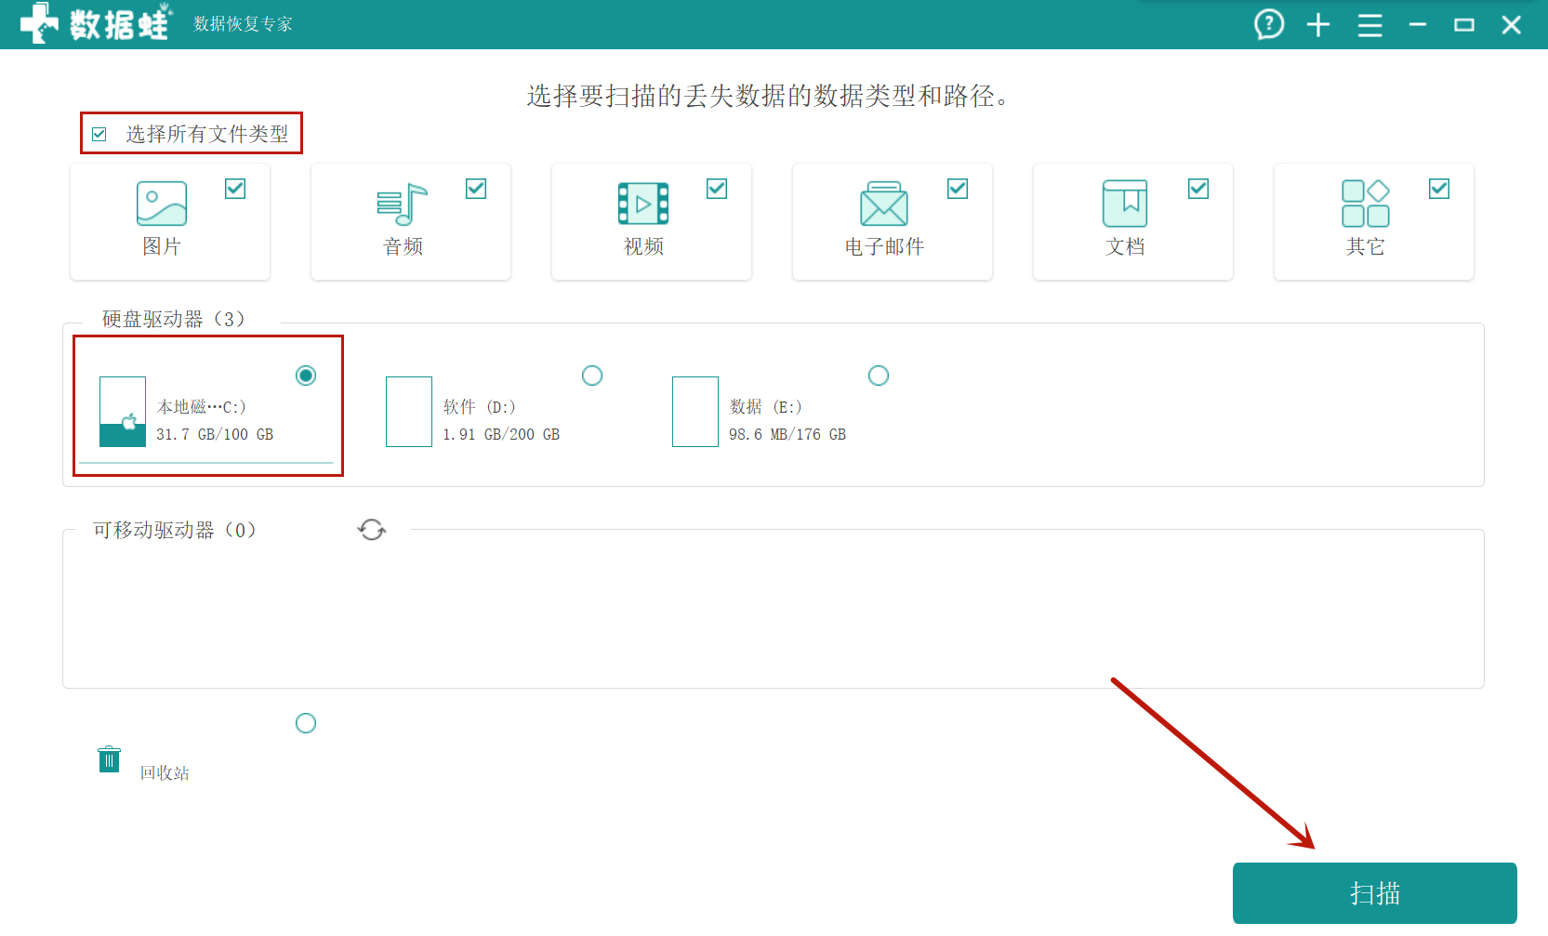The width and height of the screenshot is (1548, 936).
Task: Select the 图片 picture file type icon
Action: (162, 203)
